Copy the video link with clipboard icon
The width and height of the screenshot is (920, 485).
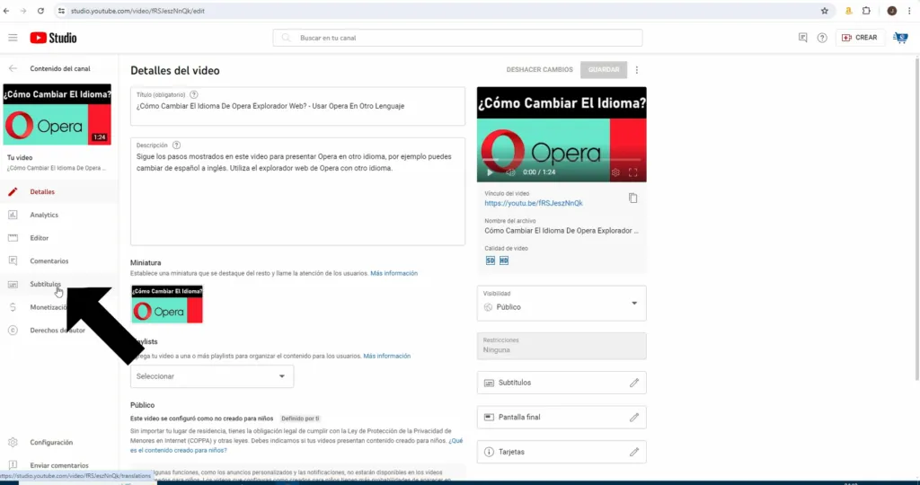[x=632, y=198]
